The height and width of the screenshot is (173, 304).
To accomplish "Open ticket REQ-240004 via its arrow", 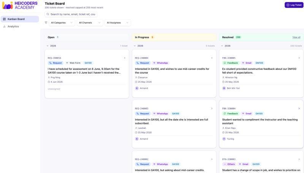I will point(212,58).
